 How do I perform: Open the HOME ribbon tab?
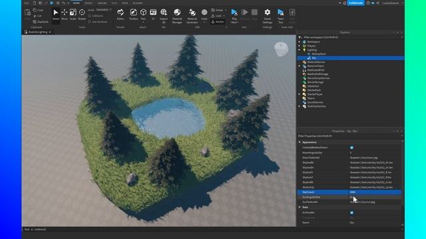(x=77, y=3)
